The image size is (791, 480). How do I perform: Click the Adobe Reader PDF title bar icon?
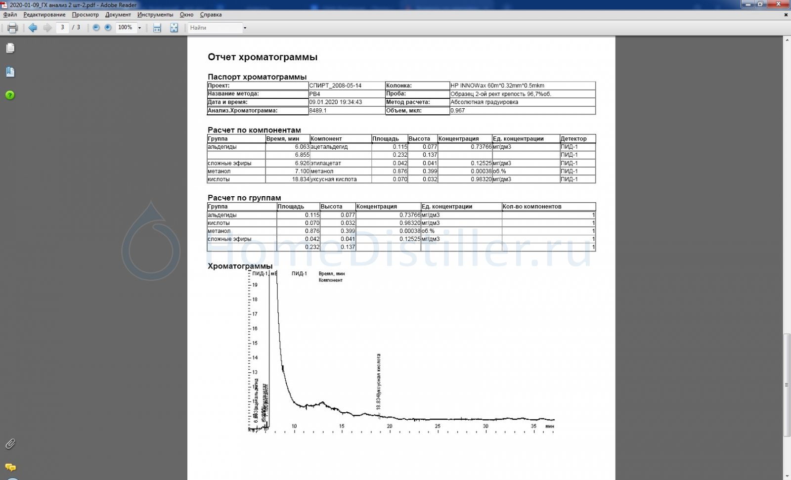[4, 5]
